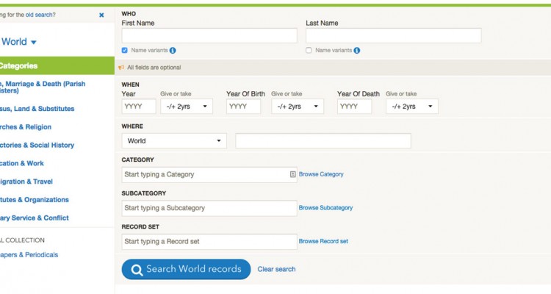The image size is (551, 294).
Task: Open Year Of Death give or take dropdown
Action: click(x=411, y=107)
